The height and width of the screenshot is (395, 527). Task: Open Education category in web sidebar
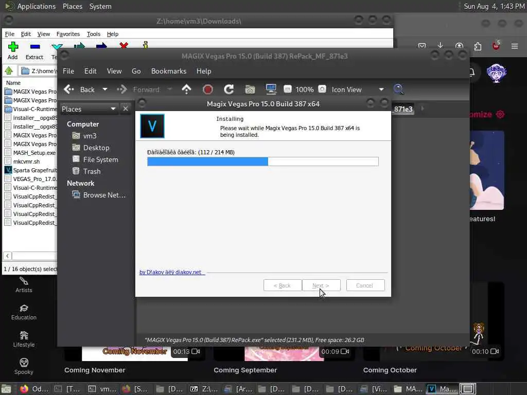point(24,312)
